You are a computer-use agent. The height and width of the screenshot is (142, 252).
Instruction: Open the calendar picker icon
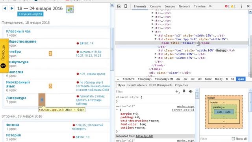tap(70, 9)
